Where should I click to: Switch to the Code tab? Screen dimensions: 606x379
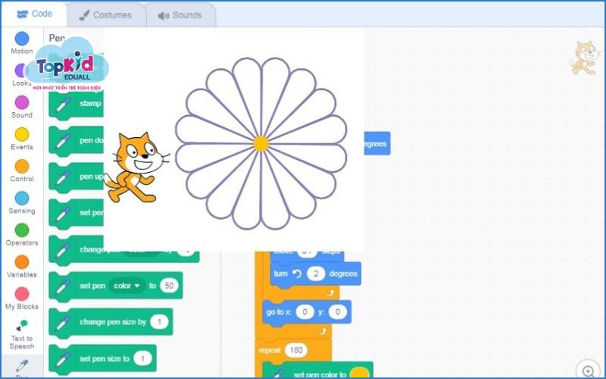click(x=34, y=14)
